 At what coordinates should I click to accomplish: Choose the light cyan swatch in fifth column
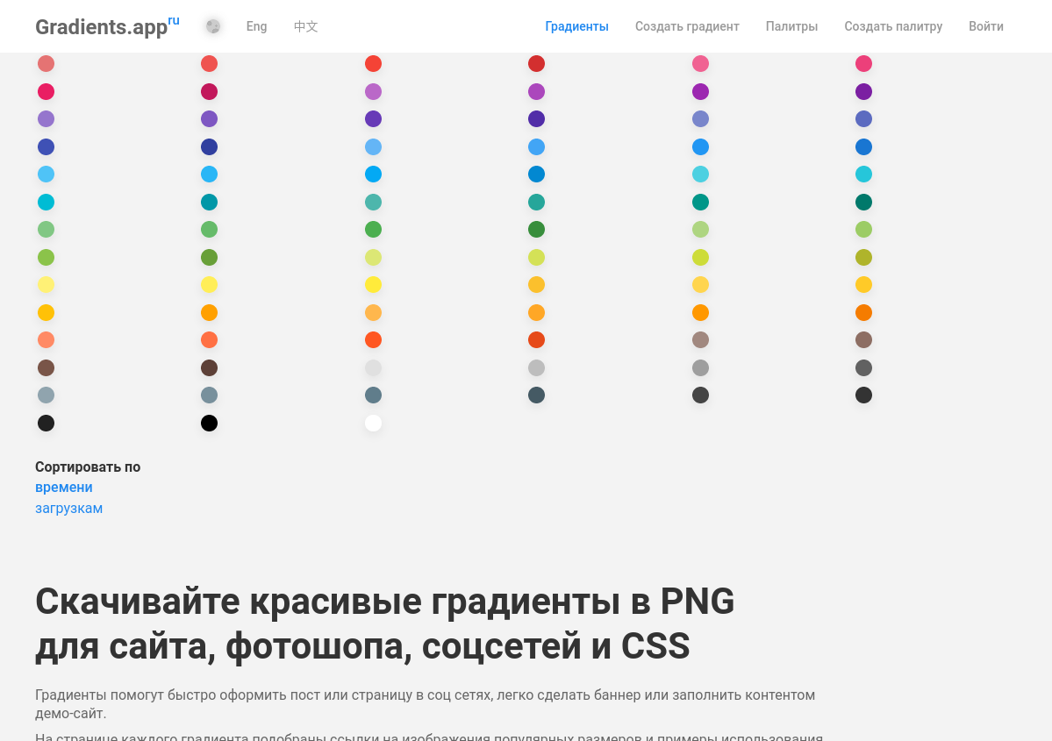tap(700, 175)
